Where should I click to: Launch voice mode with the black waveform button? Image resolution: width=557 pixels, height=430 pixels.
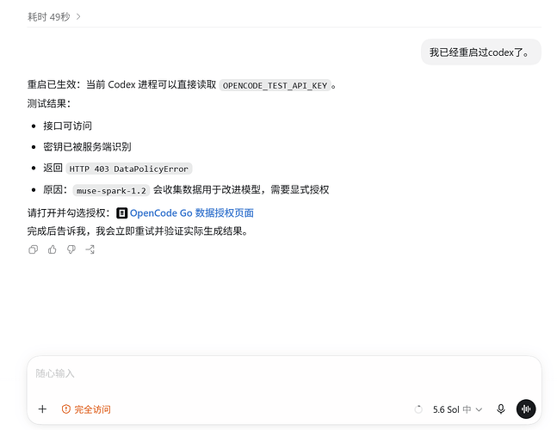[526, 409]
